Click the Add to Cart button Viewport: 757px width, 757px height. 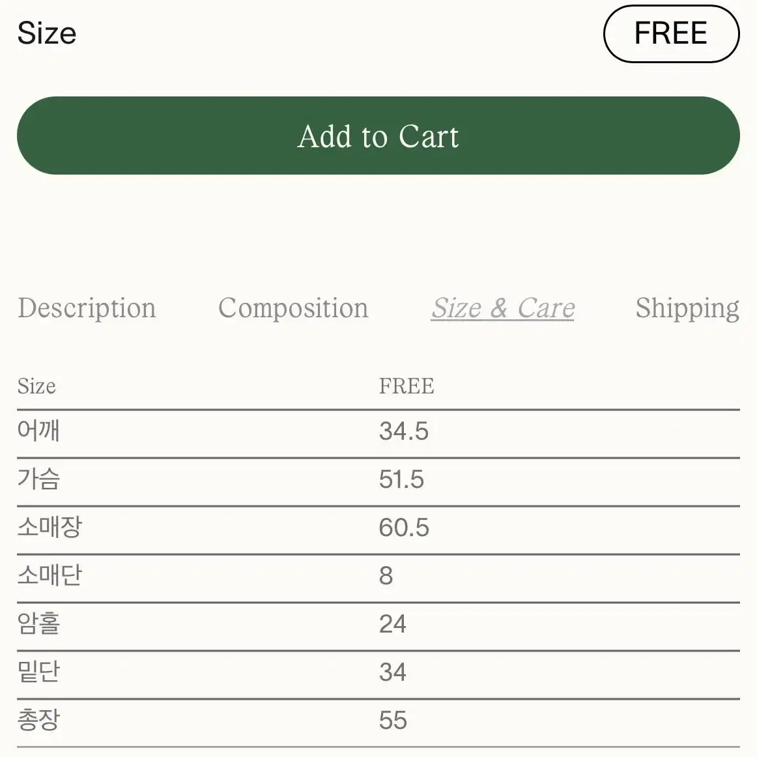[378, 136]
